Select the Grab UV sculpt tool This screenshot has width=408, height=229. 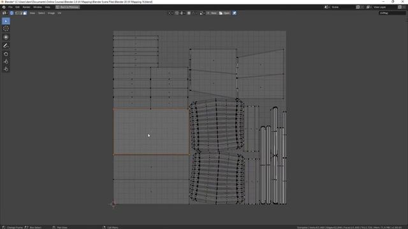coord(6,54)
